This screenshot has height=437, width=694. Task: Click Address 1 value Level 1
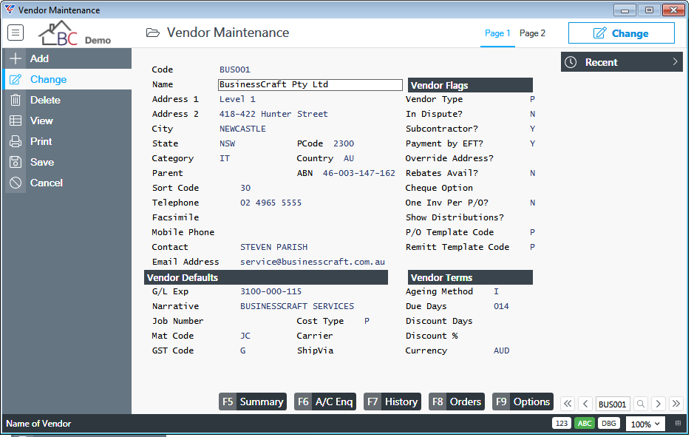click(x=237, y=99)
